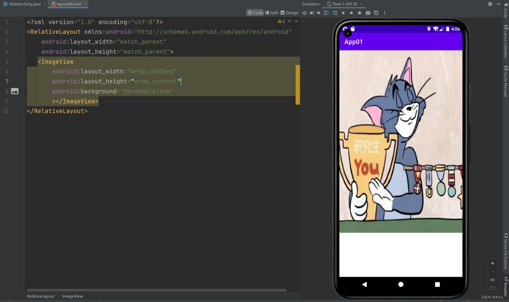Select ImageView in the breadcrumb bar
The image size is (509, 302).
(73, 296)
